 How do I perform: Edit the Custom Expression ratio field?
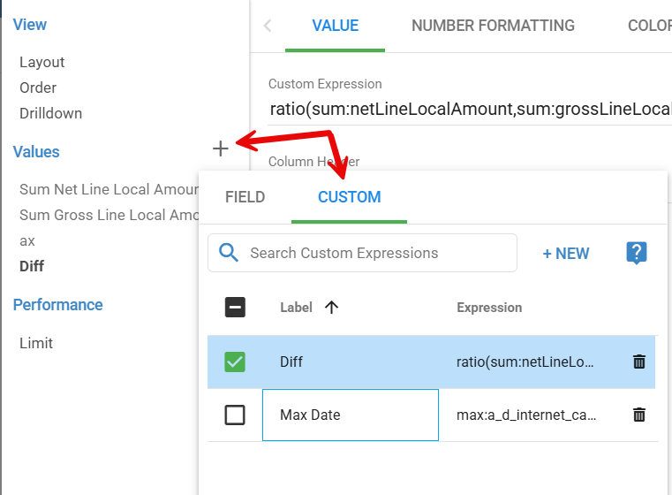point(468,110)
